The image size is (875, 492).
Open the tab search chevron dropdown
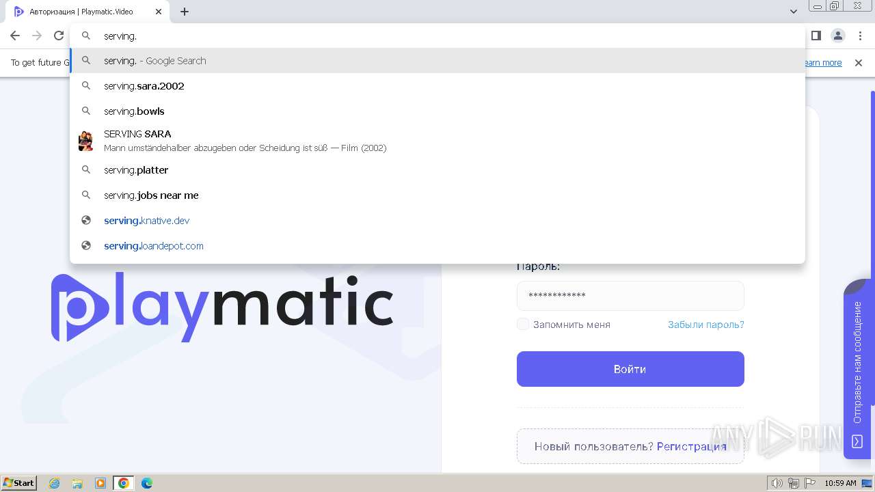coord(794,12)
